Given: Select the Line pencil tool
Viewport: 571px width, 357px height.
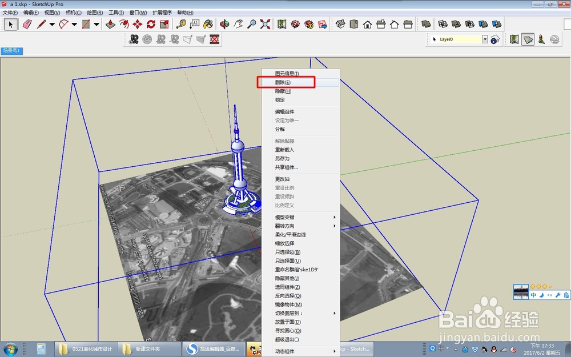Looking at the screenshot, I should 41,25.
